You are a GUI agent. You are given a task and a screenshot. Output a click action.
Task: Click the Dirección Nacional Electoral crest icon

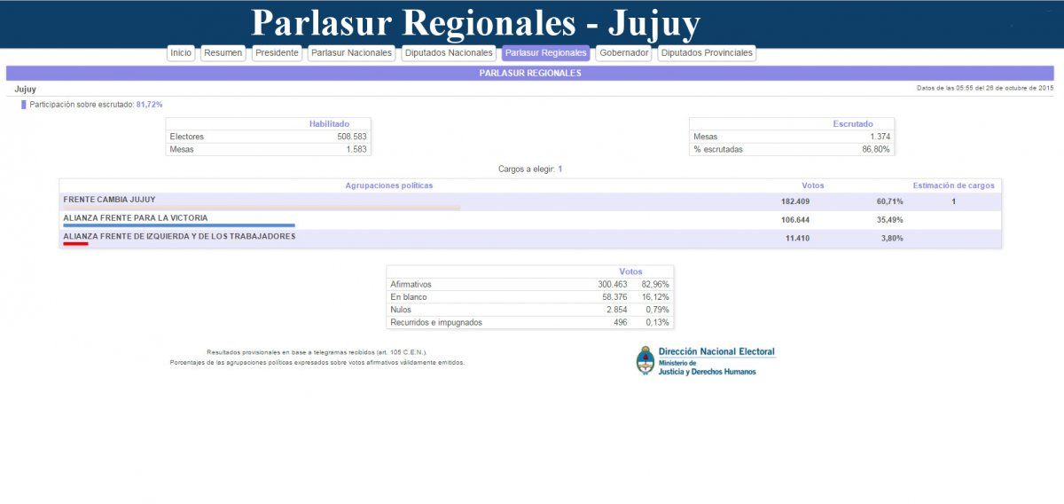(x=645, y=360)
